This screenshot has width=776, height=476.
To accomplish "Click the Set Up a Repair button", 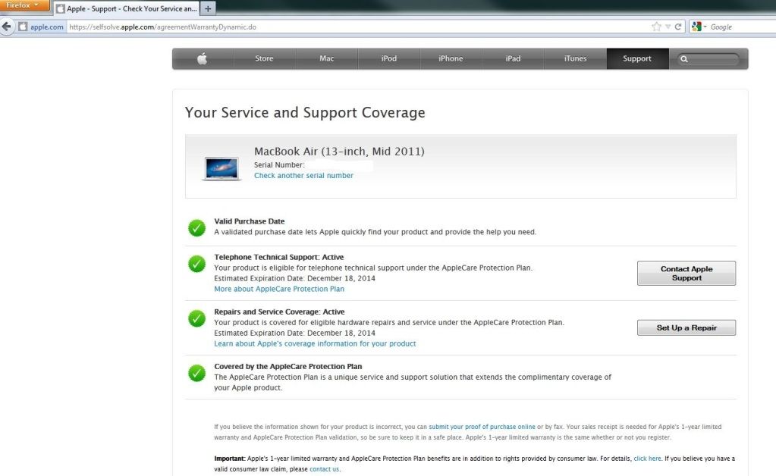I will pos(686,327).
